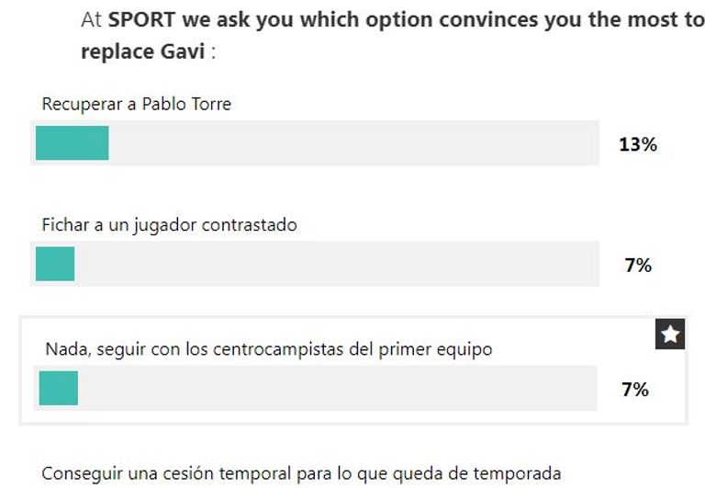Screen dimensions: 705x488
Task: Click the 7% value for "Fichar a un jugador"
Action: point(637,266)
